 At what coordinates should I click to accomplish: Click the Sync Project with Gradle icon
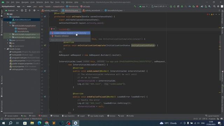(202, 6)
